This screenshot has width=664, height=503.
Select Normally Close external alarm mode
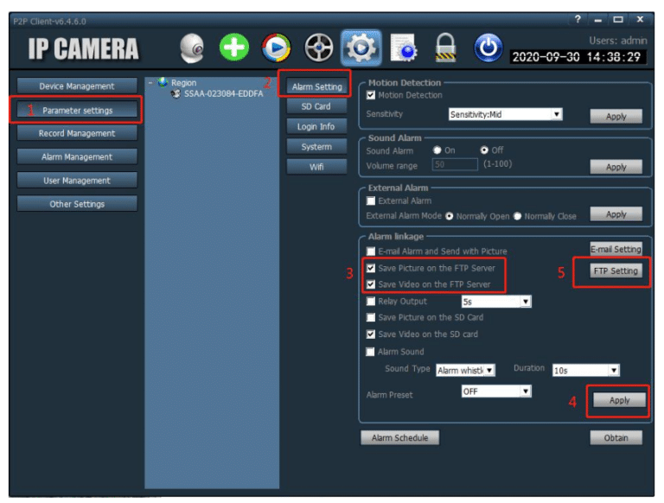pyautogui.click(x=519, y=216)
